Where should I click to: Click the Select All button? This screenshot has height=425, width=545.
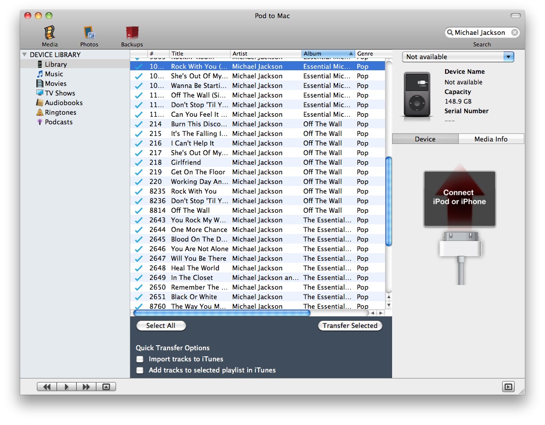[160, 326]
